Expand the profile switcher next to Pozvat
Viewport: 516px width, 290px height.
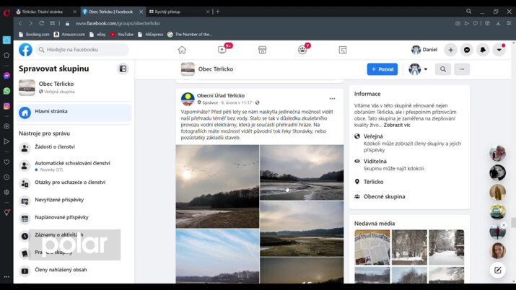point(418,69)
